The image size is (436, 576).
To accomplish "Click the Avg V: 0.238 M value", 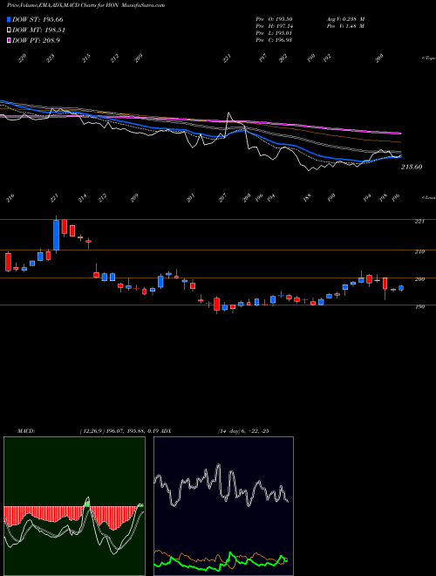I will click(x=345, y=19).
